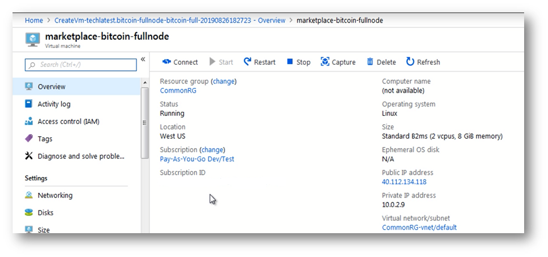Click the sidebar scrollbar thumb
The width and height of the screenshot is (548, 257).
145,123
